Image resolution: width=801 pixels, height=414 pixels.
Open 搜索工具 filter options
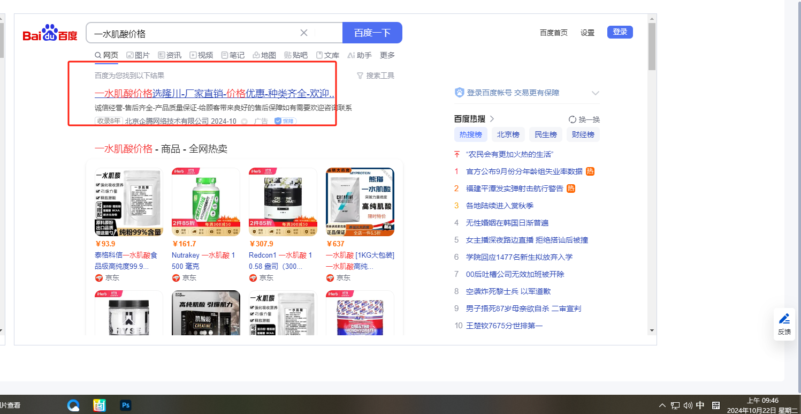376,76
